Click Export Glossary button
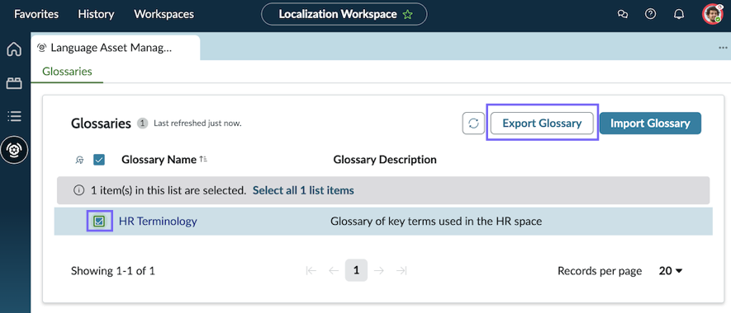The image size is (731, 313). (x=542, y=124)
